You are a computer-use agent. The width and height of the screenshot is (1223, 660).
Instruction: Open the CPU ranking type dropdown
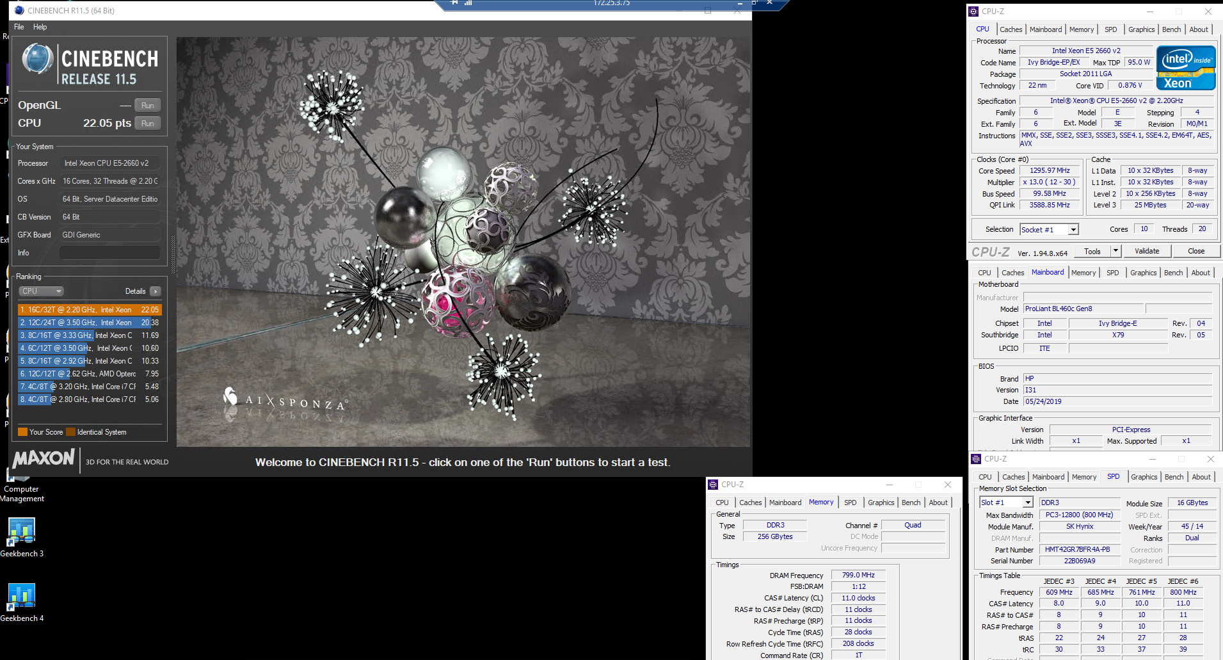tap(41, 291)
